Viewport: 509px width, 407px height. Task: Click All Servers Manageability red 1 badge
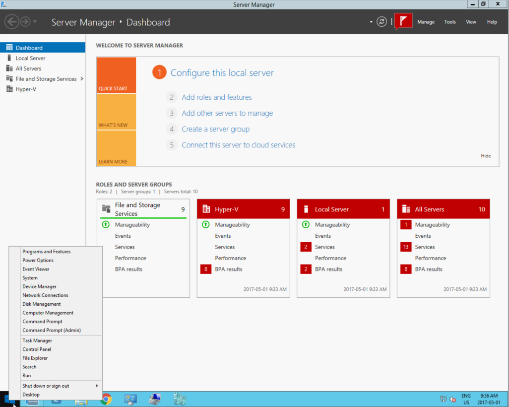406,224
